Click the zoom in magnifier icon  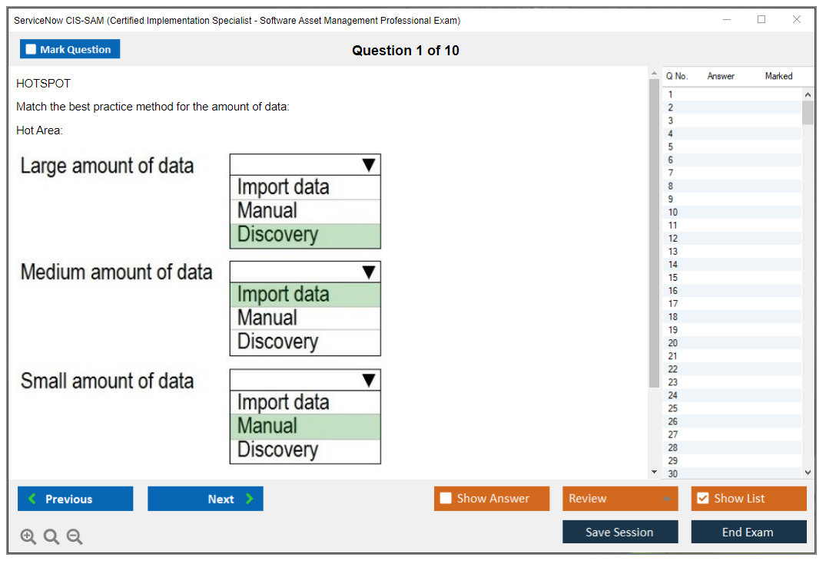coord(28,537)
